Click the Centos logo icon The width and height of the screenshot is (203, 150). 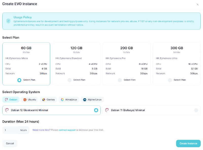click(x=44, y=100)
